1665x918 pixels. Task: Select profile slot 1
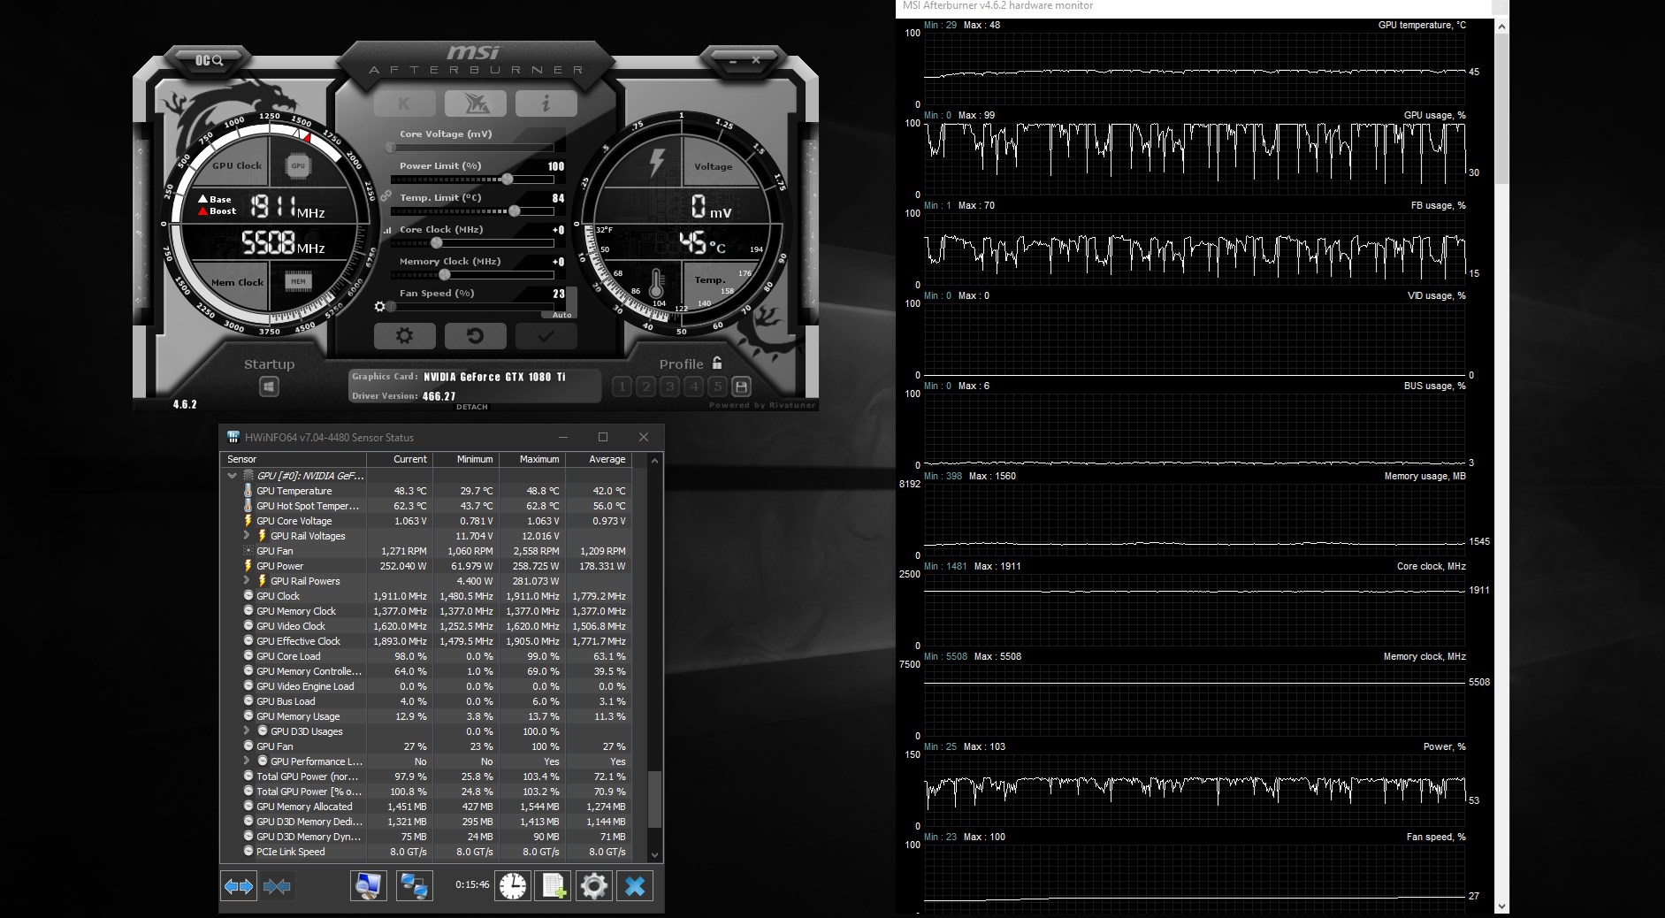[622, 386]
